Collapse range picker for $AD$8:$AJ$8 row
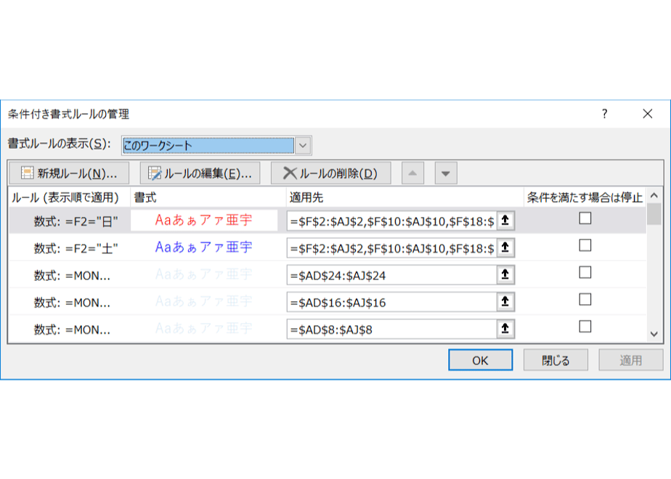Image resolution: width=671 pixels, height=479 pixels. (x=505, y=329)
